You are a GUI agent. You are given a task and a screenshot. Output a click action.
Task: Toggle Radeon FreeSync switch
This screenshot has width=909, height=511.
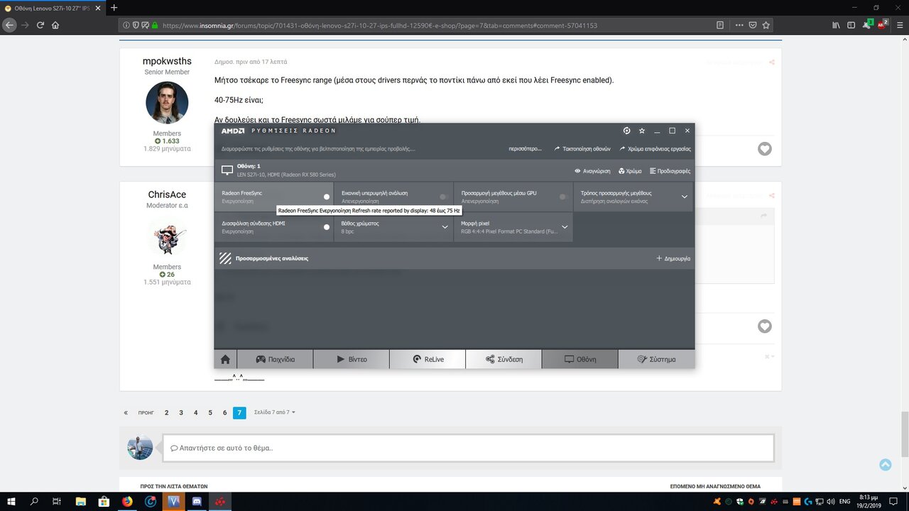tap(327, 197)
